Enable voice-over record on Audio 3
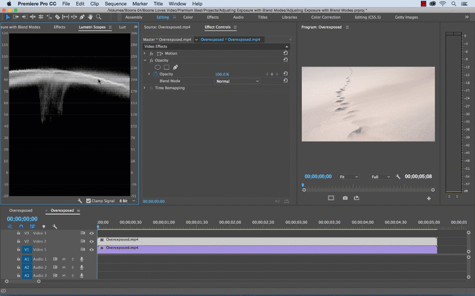475x296 pixels. coord(82,276)
